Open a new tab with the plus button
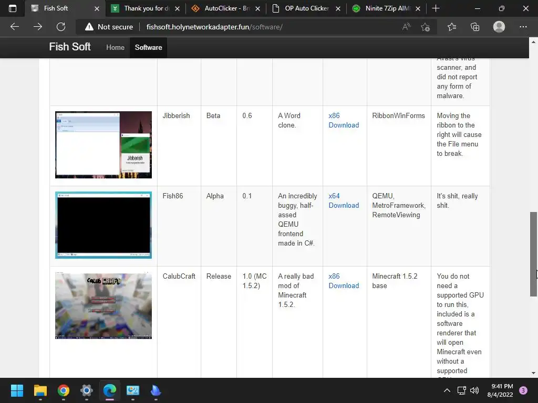The width and height of the screenshot is (538, 403). click(x=436, y=8)
